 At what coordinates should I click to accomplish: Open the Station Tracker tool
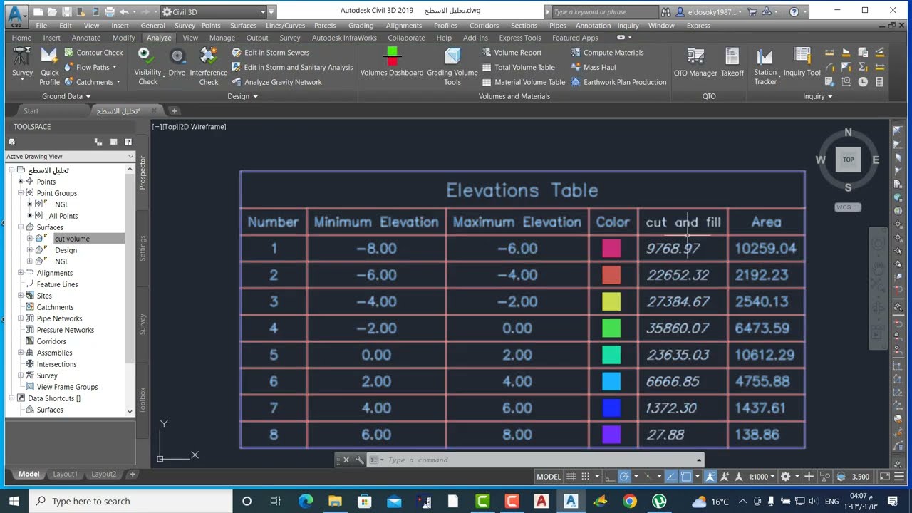coord(765,66)
